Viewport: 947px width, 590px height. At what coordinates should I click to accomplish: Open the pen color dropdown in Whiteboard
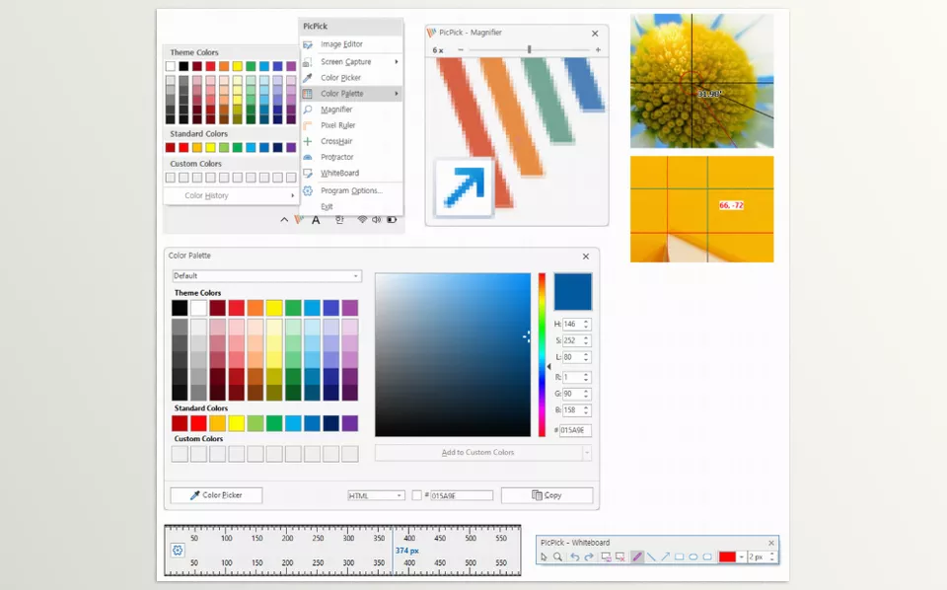[742, 556]
